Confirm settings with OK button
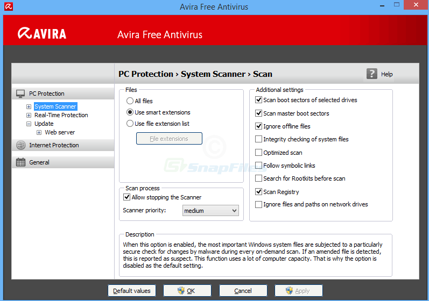 [187, 291]
